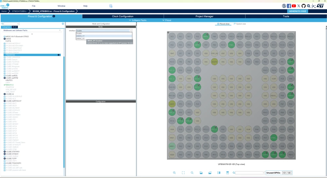Open the YouTube icon in the header

[x=294, y=6]
